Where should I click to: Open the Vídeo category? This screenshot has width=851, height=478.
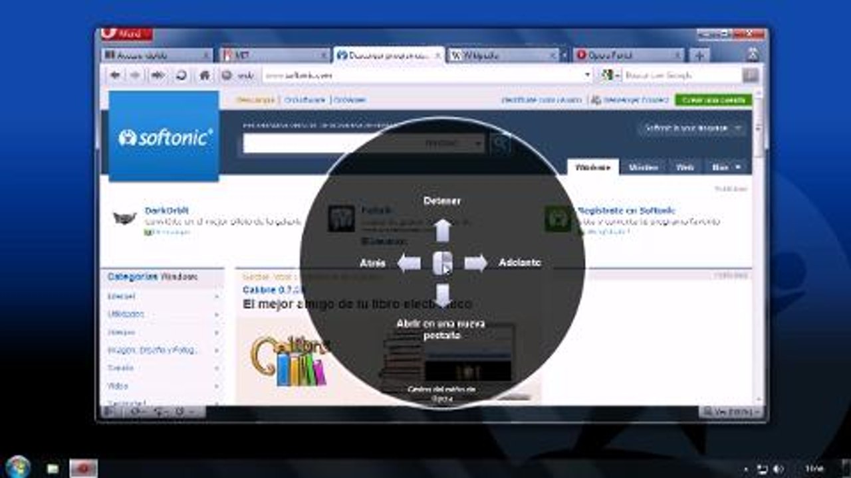point(118,386)
